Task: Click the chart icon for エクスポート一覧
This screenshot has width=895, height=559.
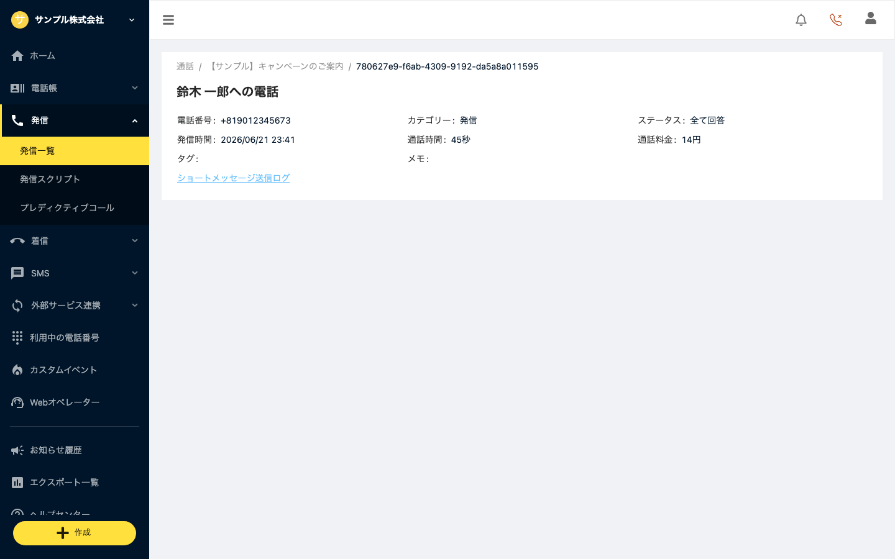Action: click(x=17, y=483)
